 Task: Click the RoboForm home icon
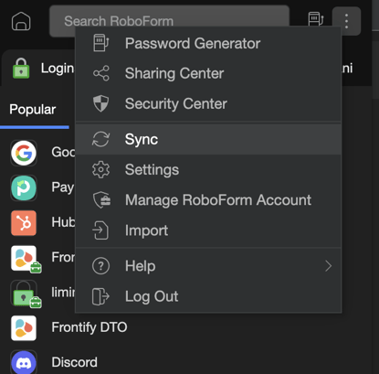coord(21,21)
